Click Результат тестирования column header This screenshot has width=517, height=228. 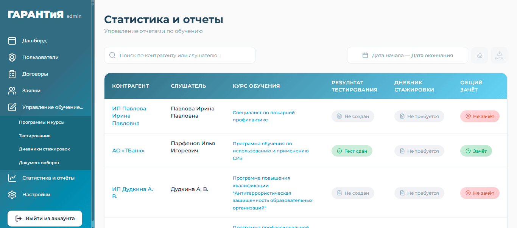pyautogui.click(x=355, y=86)
